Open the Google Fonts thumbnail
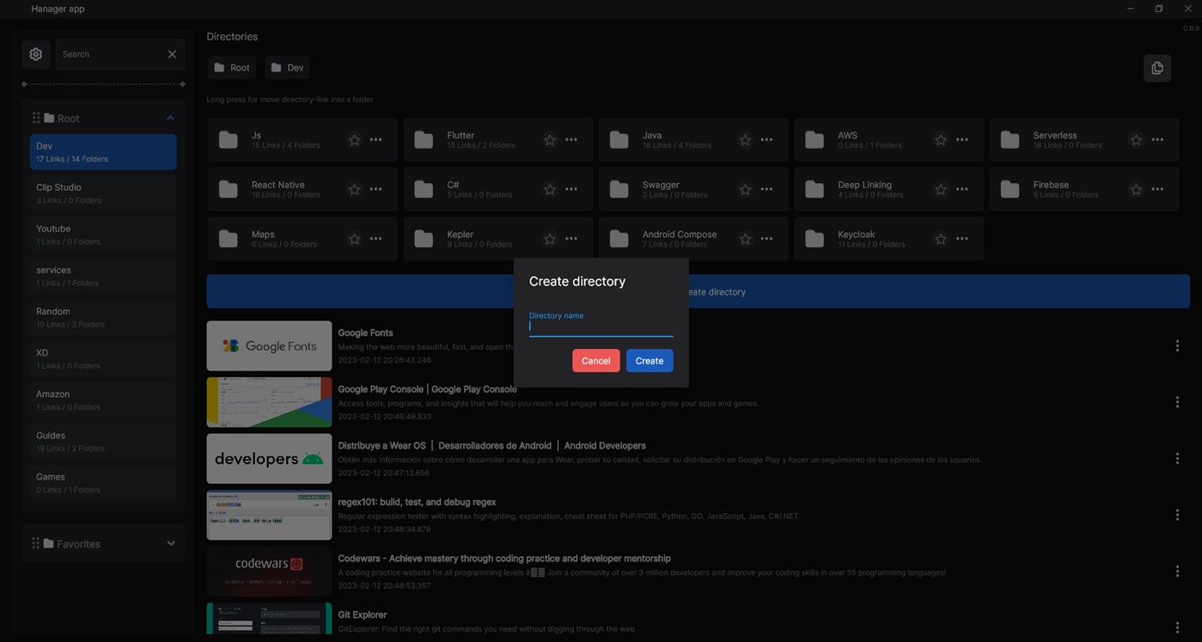The height and width of the screenshot is (642, 1202). (269, 345)
